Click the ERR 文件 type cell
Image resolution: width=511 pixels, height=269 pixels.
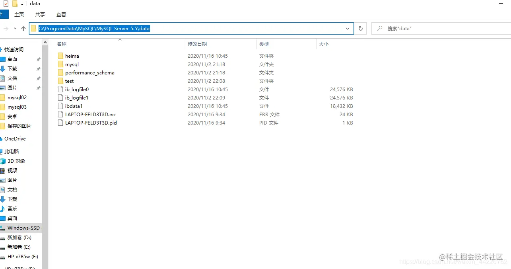coord(269,114)
